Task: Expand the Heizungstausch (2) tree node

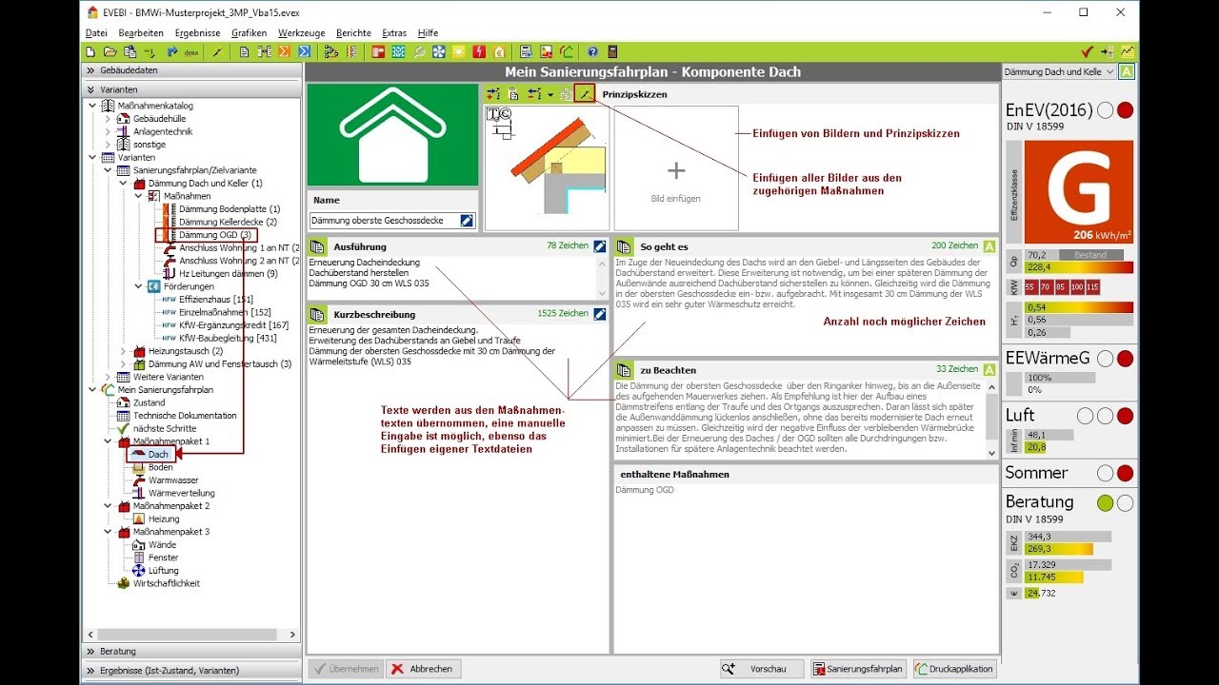Action: [x=123, y=351]
